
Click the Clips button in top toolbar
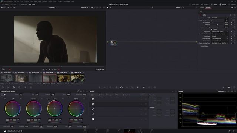33,4
